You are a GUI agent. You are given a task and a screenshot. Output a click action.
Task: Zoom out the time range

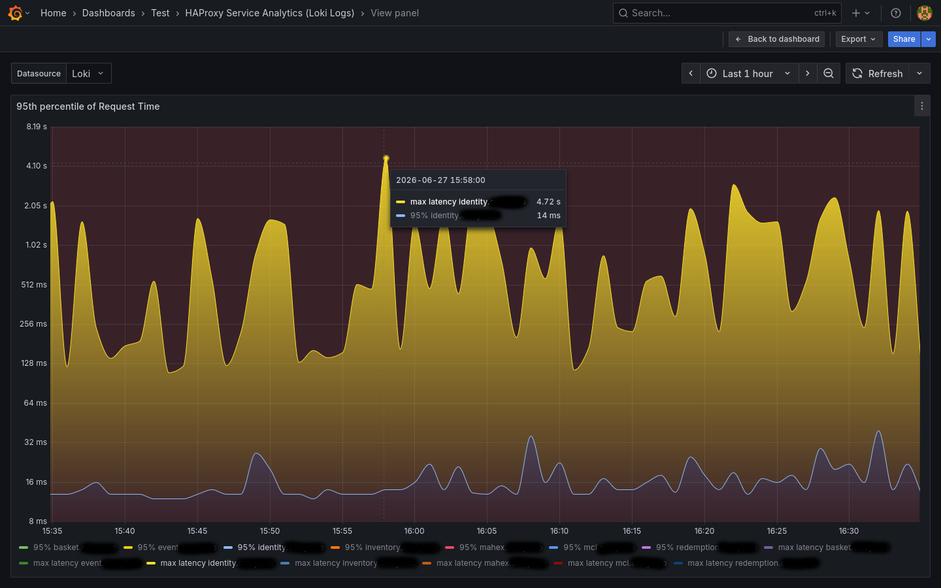pos(829,73)
